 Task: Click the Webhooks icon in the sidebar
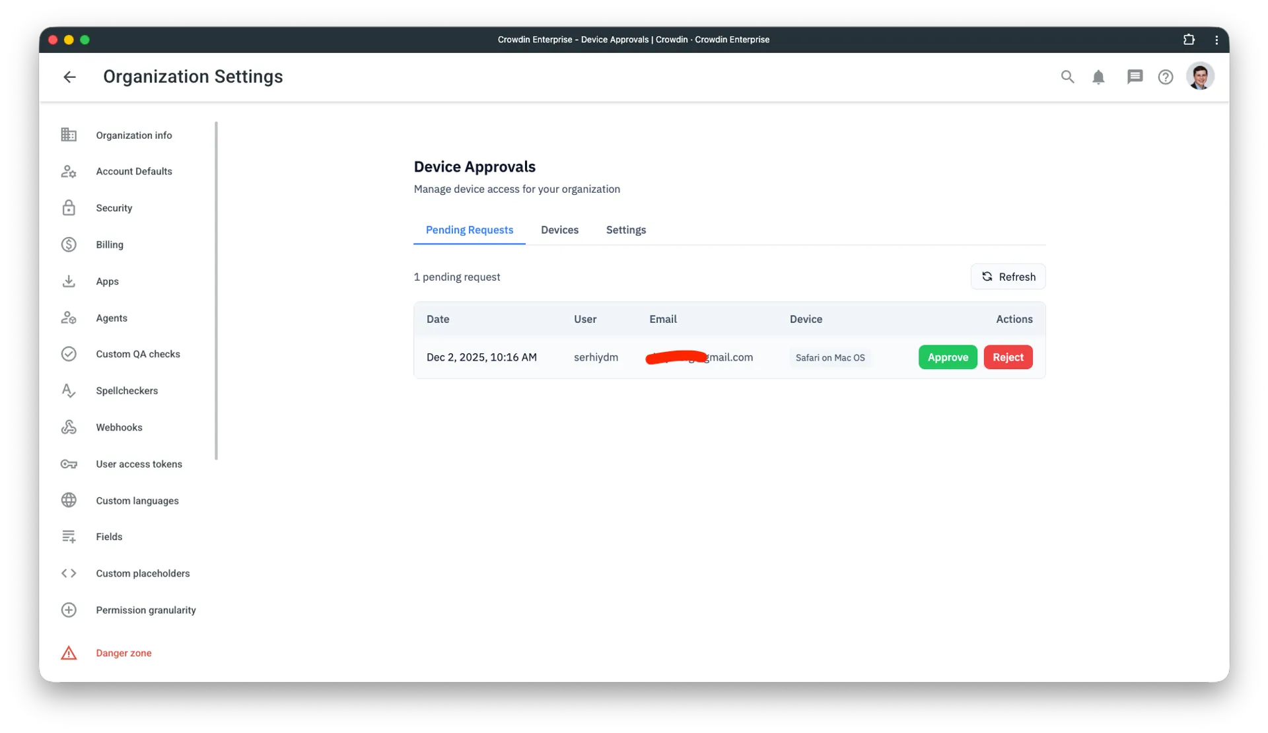coord(69,427)
